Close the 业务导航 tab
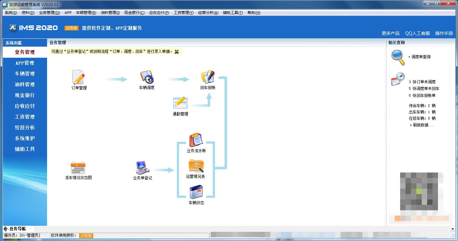This screenshot has width=458, height=241. 30,229
